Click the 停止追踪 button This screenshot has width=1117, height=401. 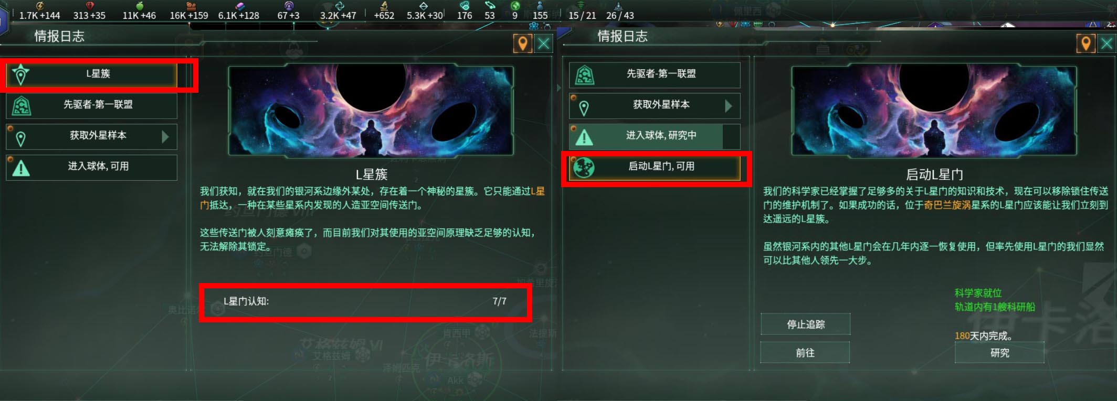(805, 324)
